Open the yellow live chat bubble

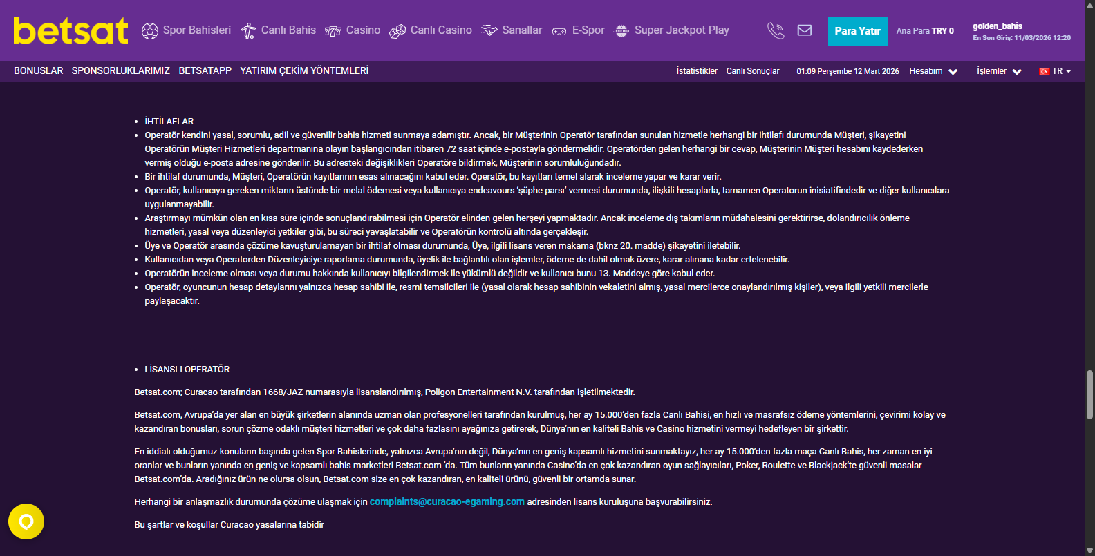[26, 521]
